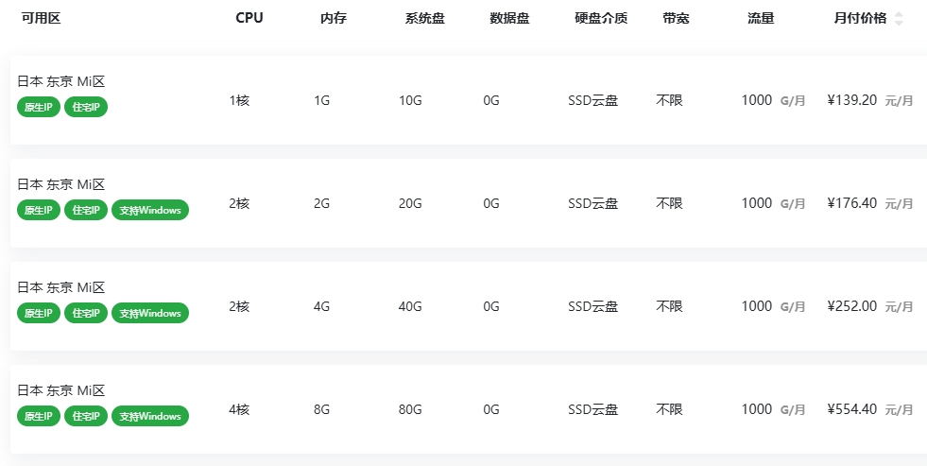Select the ¥176.40 plan price
Viewport: 927px width, 466px height.
tap(852, 203)
